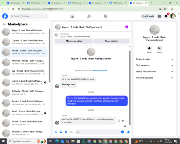The image size is (180, 144).
Task: Switch to the fifth Messenger tab
Action: point(97,3)
